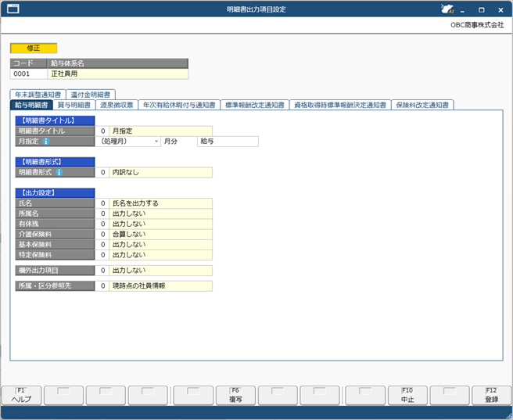Click the 基本保険料 code field
513x420 pixels.
click(x=102, y=244)
